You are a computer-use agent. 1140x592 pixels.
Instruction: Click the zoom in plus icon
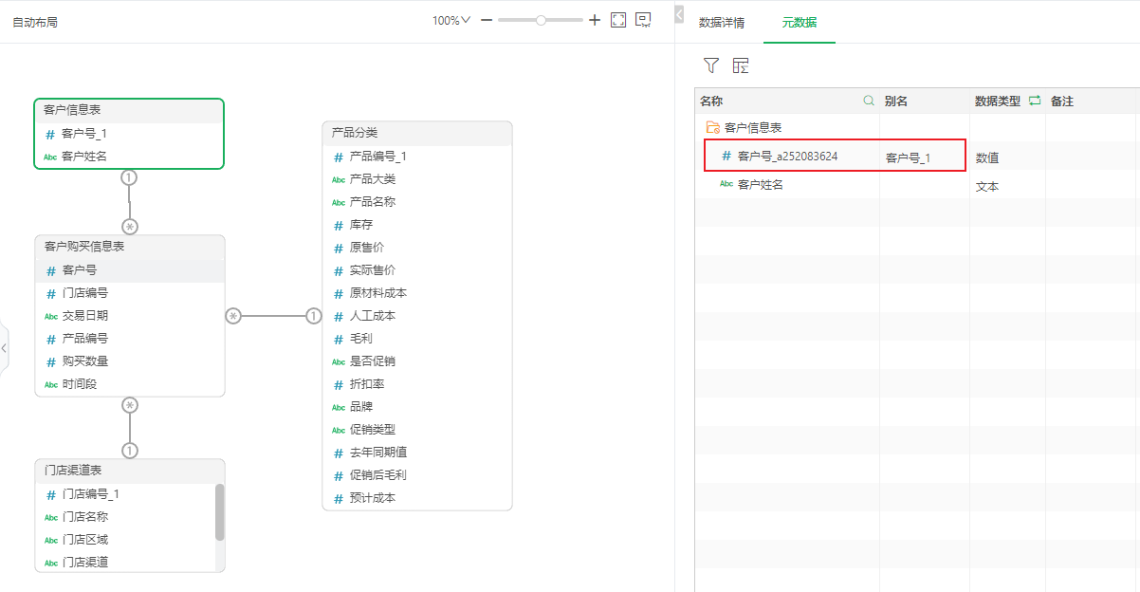click(595, 20)
